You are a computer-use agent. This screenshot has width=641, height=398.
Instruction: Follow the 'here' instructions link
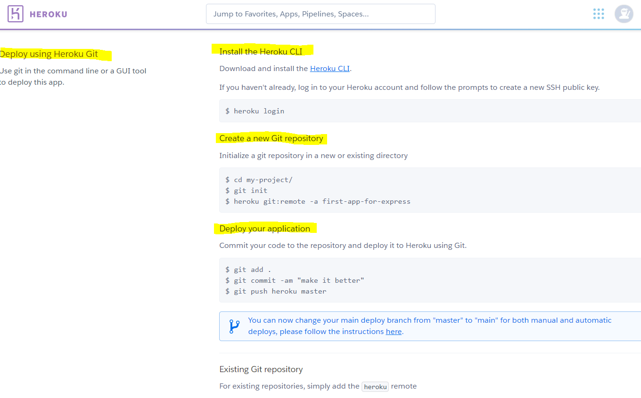pyautogui.click(x=394, y=331)
